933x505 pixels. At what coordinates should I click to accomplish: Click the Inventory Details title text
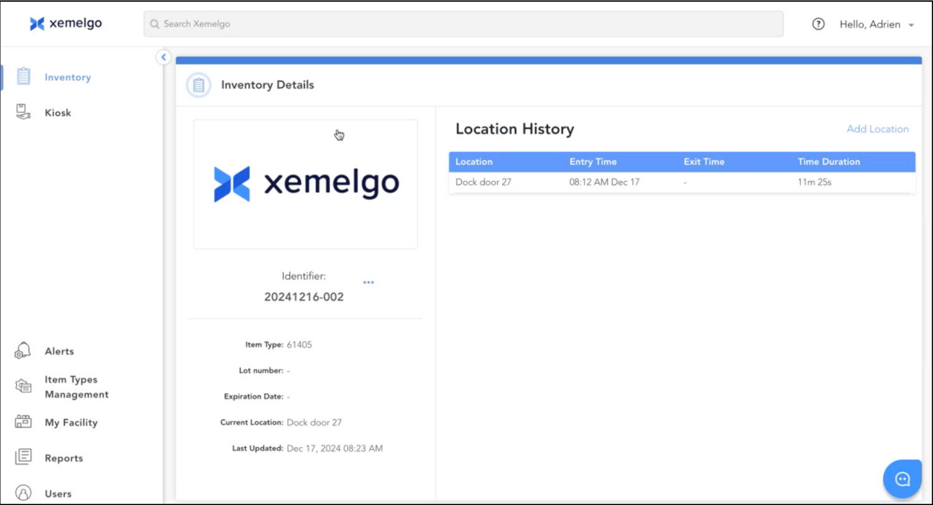(x=267, y=85)
